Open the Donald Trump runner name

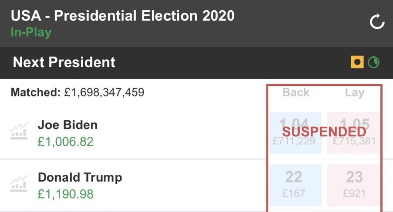coord(80,177)
